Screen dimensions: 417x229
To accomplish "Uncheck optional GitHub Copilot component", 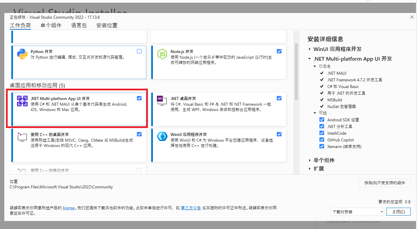I will (322, 140).
